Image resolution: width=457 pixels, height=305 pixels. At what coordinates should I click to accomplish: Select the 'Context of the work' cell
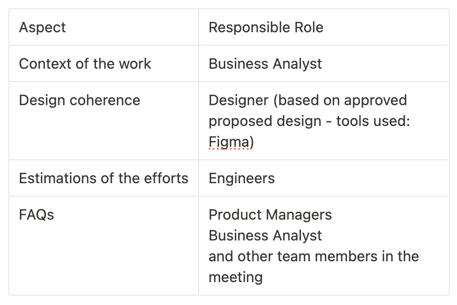[x=104, y=63]
